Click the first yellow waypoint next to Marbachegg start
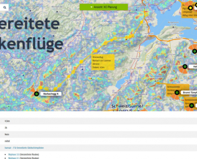197x159 pixels. click(41, 88)
